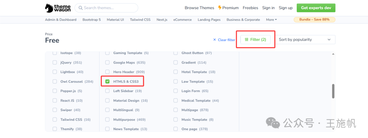Viewport: 368px width, 138px height.
Task: Open Material UI category
Action: (x=115, y=20)
